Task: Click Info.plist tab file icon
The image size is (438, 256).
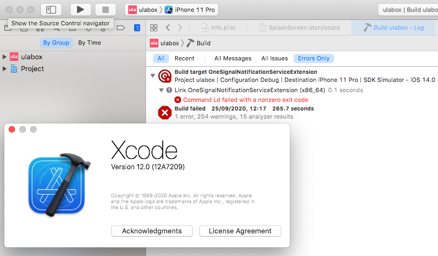Action: (x=205, y=27)
